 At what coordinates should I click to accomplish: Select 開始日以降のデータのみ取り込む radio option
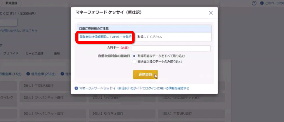click(x=134, y=62)
